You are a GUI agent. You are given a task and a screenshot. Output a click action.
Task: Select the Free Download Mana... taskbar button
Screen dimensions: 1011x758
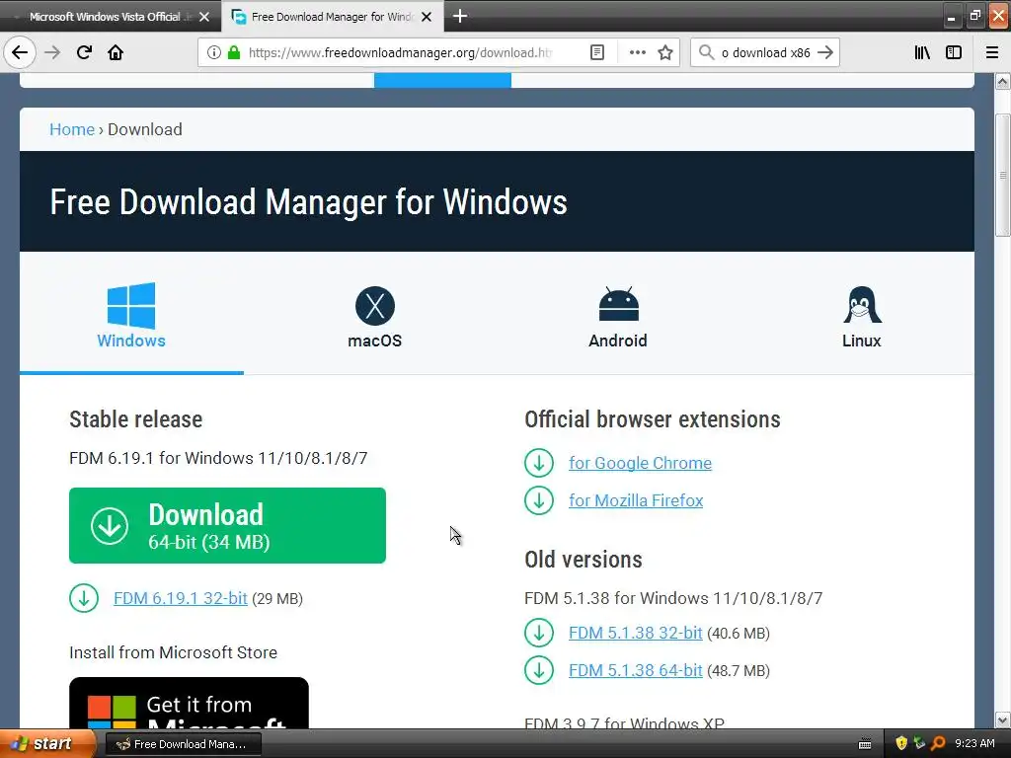point(183,744)
